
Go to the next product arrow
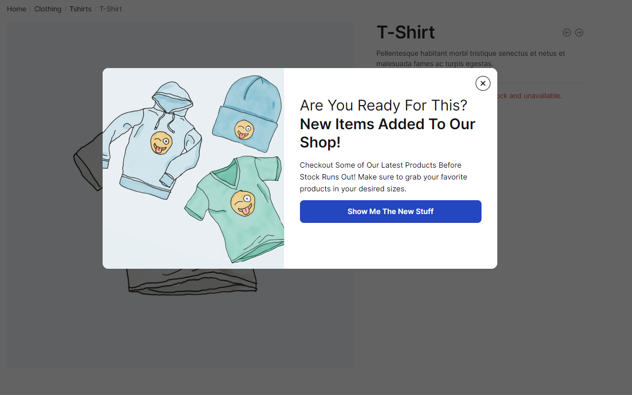579,33
